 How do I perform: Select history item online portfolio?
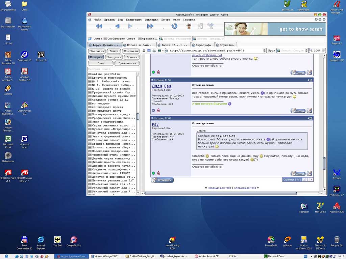(x=106, y=74)
